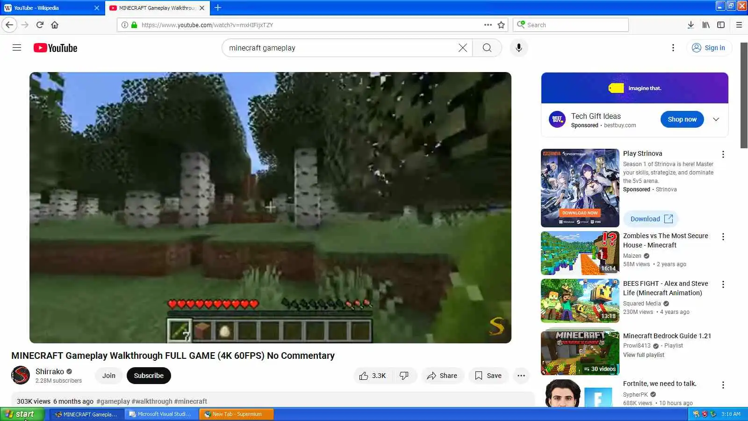The height and width of the screenshot is (421, 748).
Task: Open BEES FIGHT Alex and Steve thumbnail
Action: pos(580,301)
